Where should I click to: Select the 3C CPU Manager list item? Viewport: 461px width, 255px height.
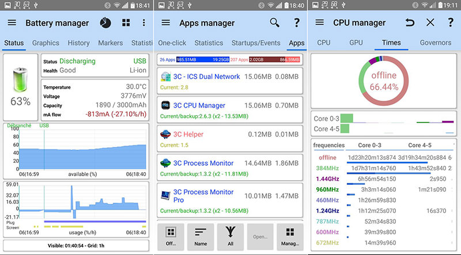pyautogui.click(x=230, y=110)
